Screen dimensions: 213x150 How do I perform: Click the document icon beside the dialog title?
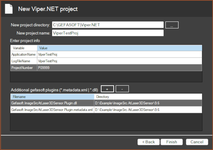point(9,9)
